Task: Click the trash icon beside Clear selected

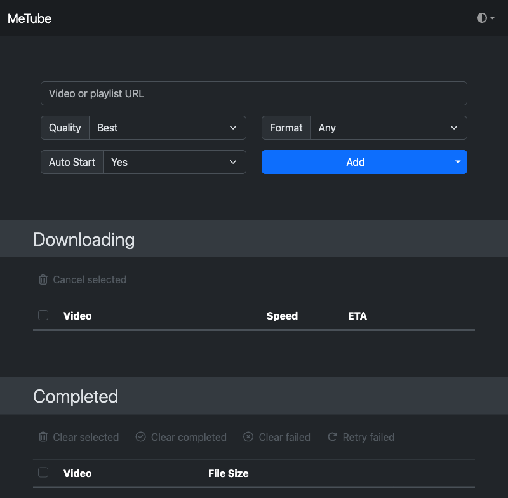Action: 43,437
